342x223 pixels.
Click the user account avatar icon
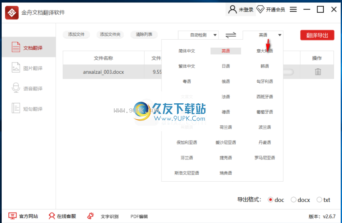point(232,10)
